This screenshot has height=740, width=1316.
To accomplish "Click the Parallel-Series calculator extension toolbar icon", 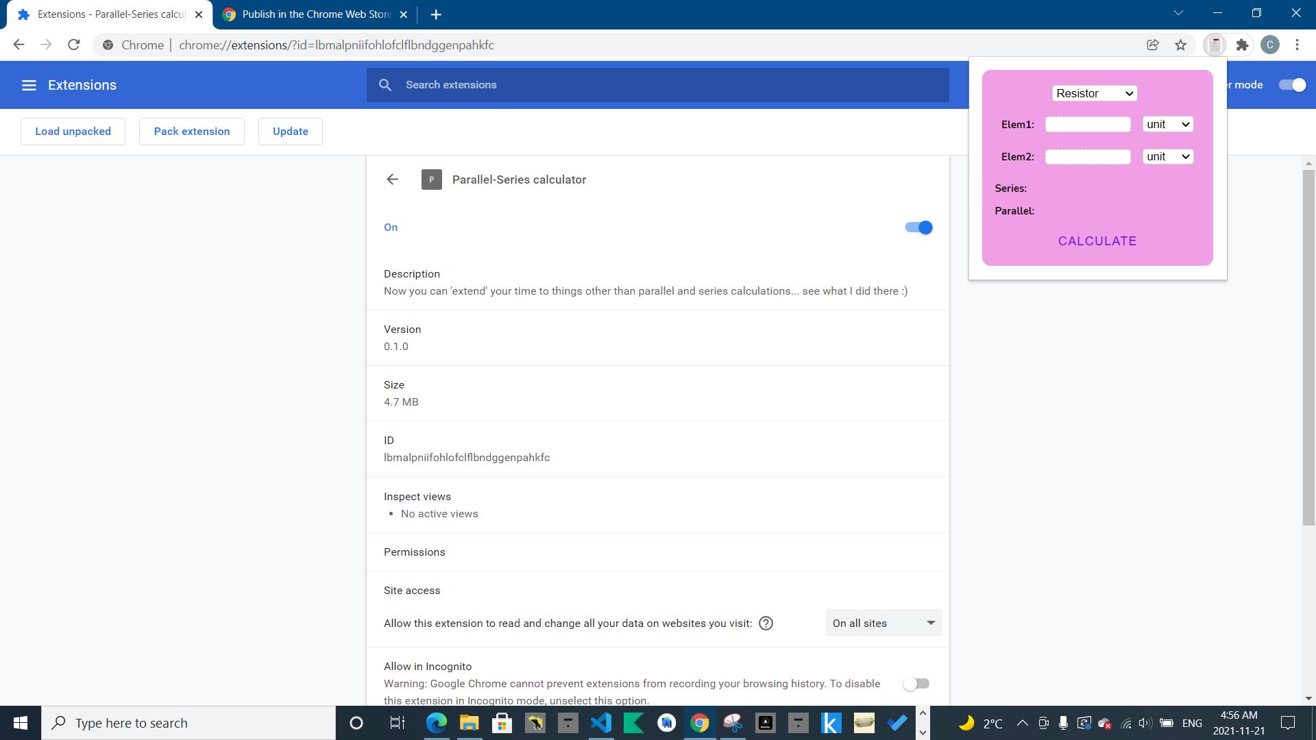I will 1215,45.
